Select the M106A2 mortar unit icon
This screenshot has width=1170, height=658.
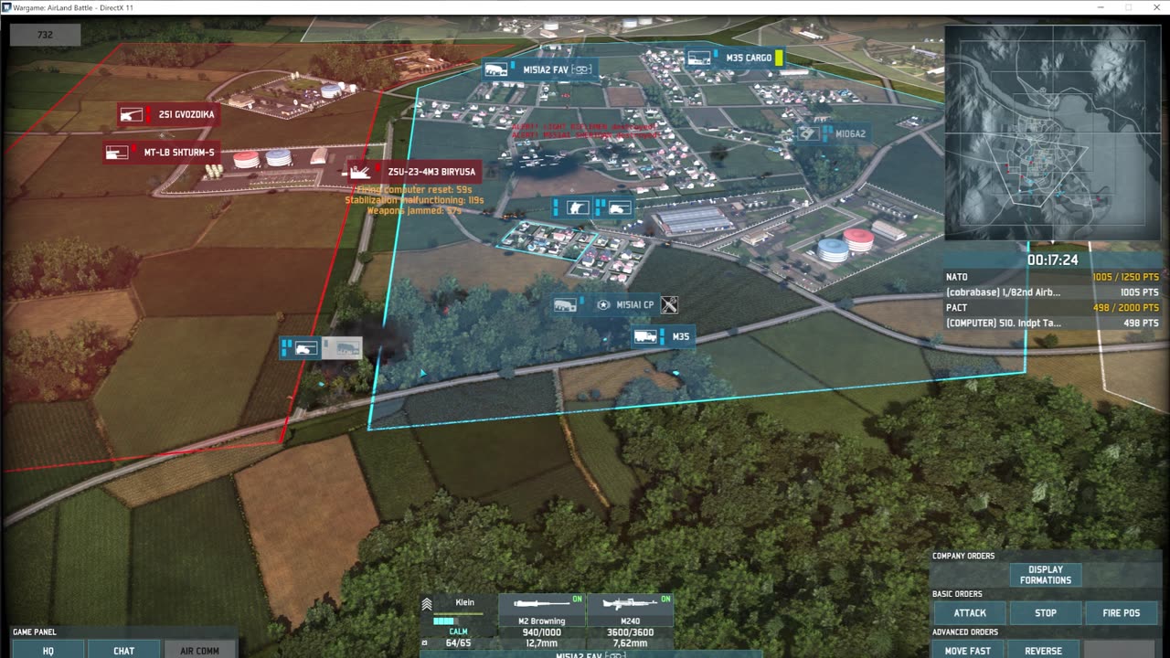point(807,133)
